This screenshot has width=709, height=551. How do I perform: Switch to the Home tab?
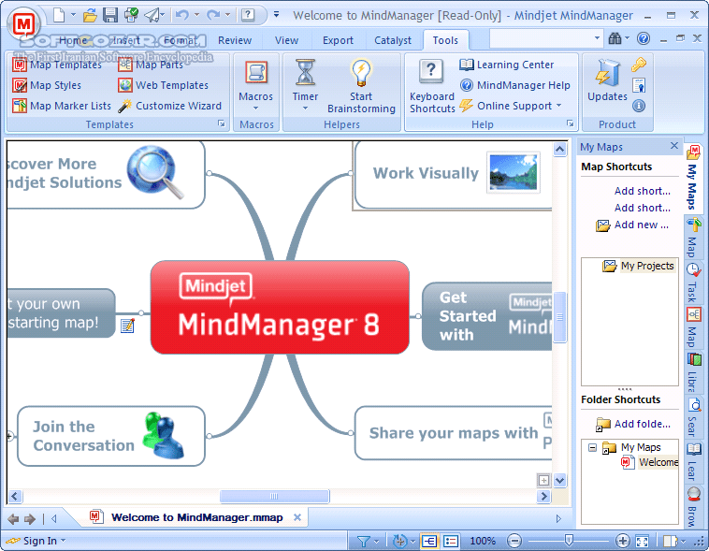73,40
